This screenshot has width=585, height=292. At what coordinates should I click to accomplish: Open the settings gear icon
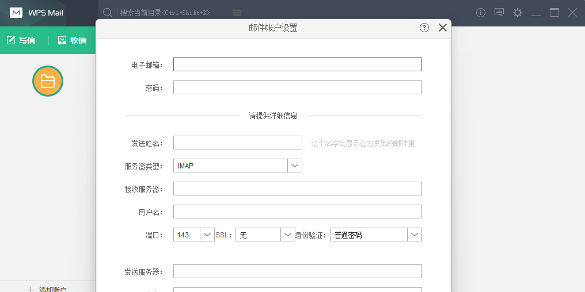518,13
